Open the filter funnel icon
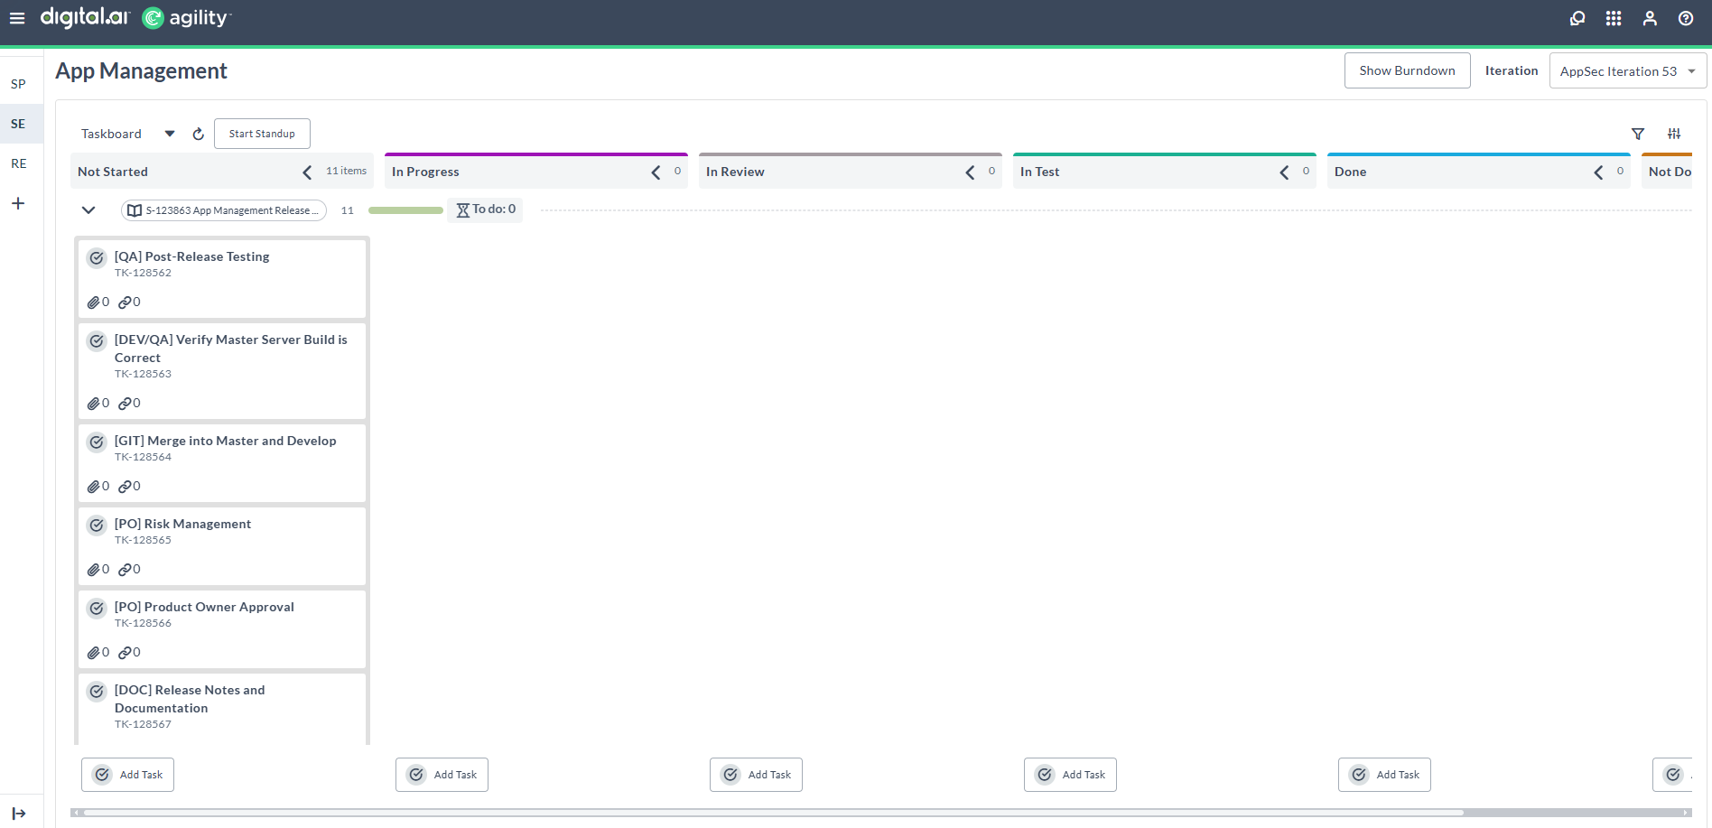1712x828 pixels. coord(1639,134)
